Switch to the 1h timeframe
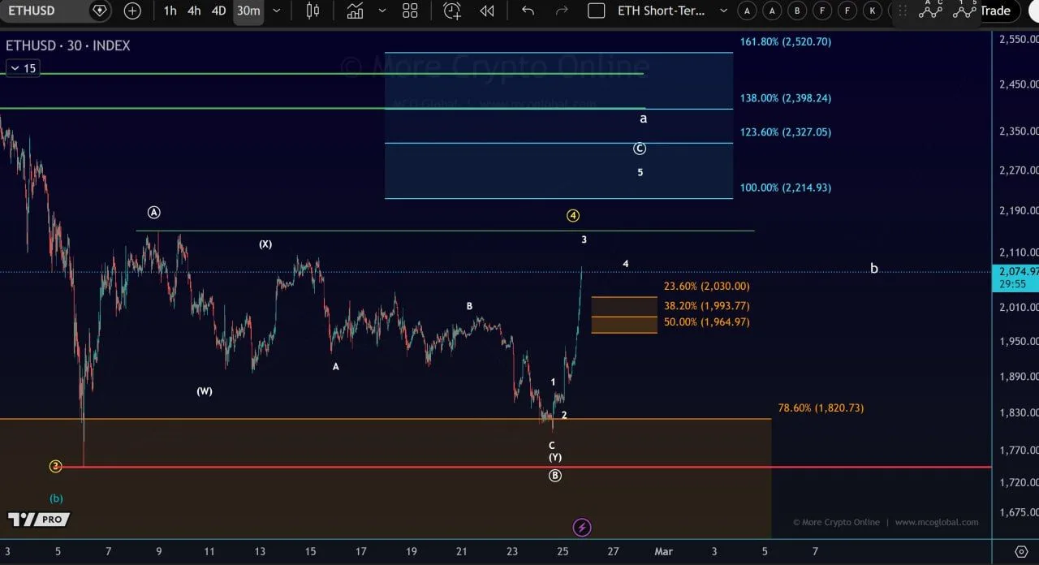1039x565 pixels. tap(170, 11)
